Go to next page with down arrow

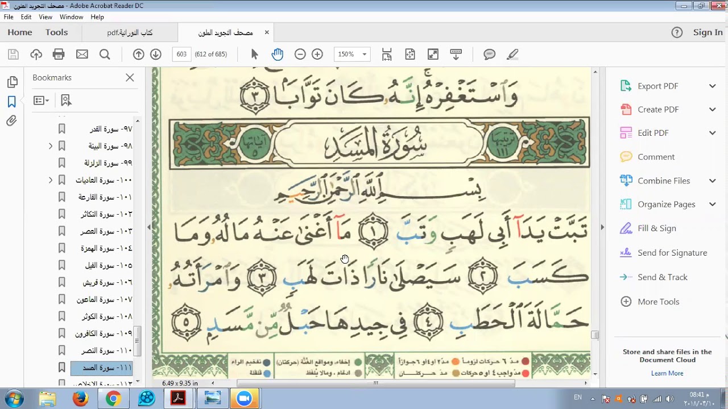tap(156, 55)
